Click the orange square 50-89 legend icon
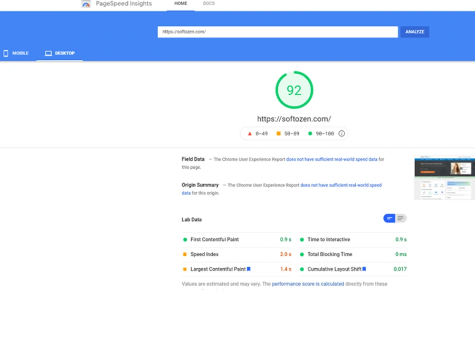475x356 pixels. coord(278,133)
